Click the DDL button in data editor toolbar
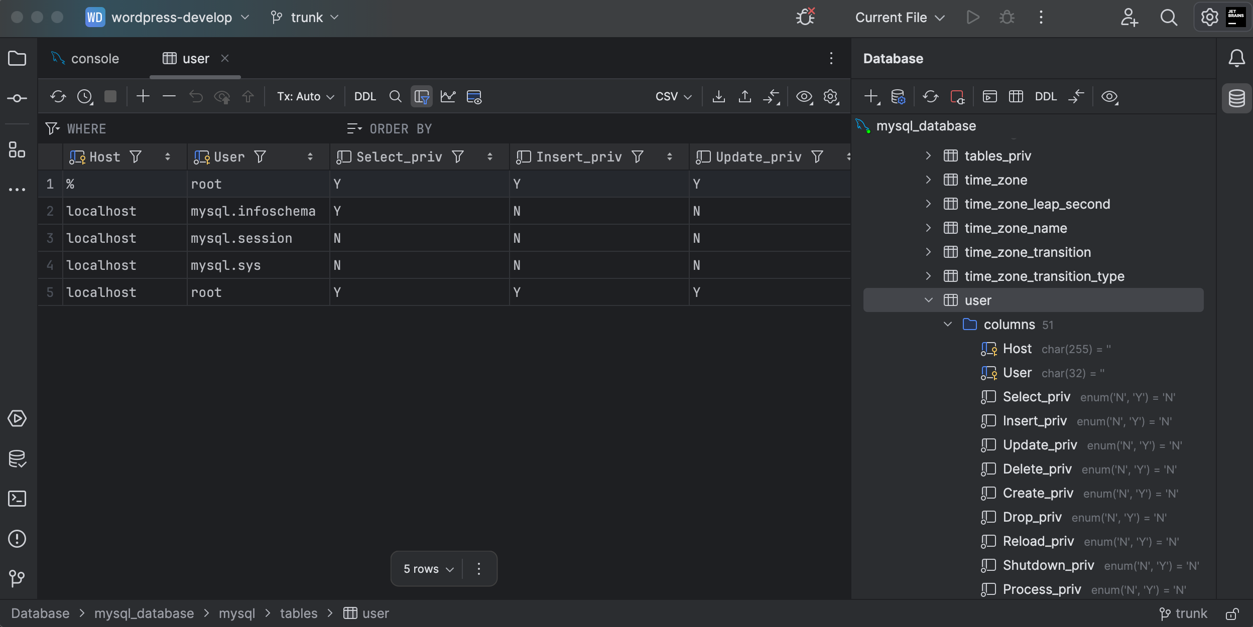The width and height of the screenshot is (1253, 627). [365, 96]
